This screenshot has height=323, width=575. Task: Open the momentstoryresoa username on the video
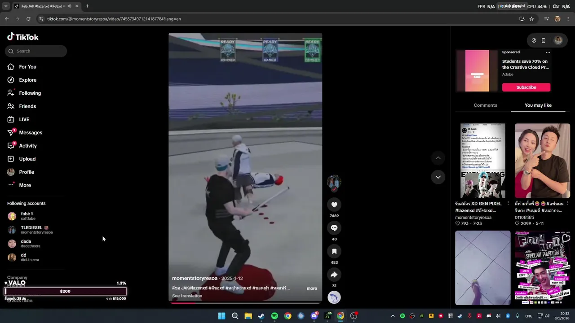tap(195, 278)
